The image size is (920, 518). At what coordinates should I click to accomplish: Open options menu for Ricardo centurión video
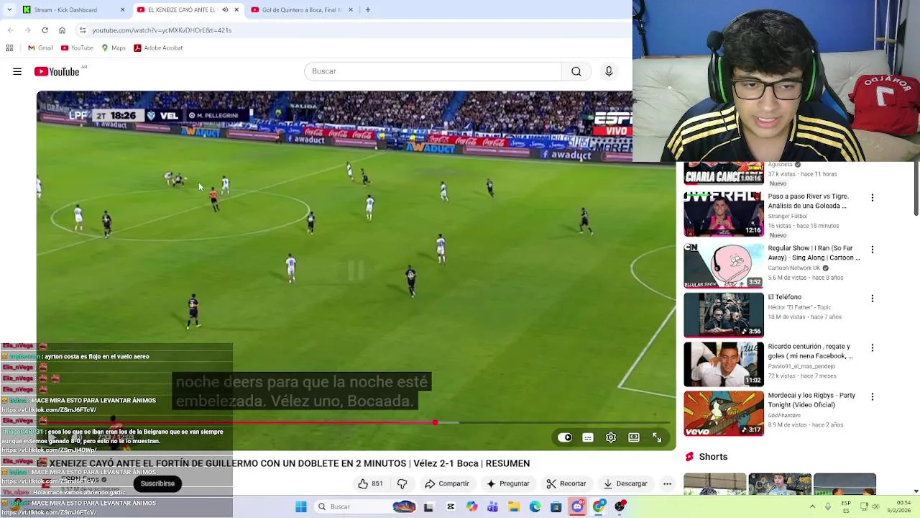(873, 347)
